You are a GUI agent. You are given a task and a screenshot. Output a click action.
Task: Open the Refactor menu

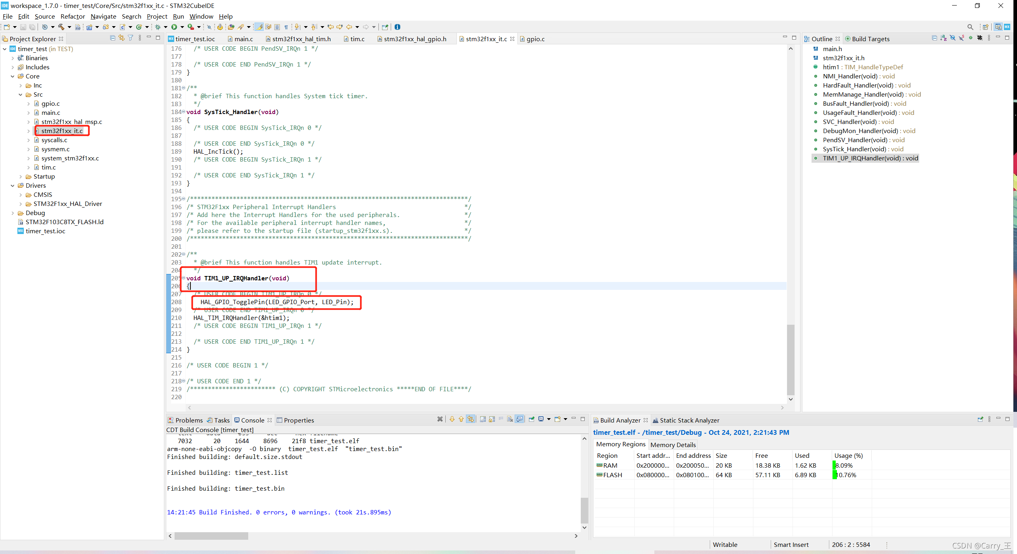(72, 16)
